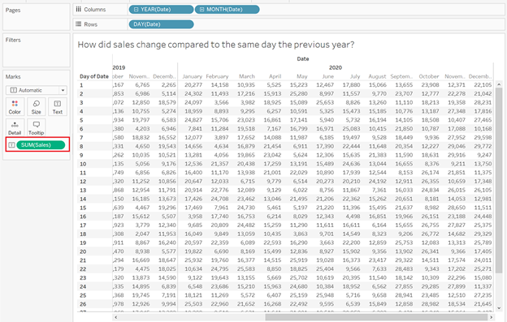Screen dimensions: 507x322
Task: Click the Columns shelf icon
Action: click(79, 10)
